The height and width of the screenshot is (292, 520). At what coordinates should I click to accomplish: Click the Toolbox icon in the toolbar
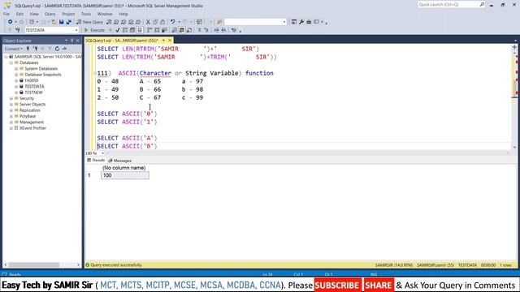click(309, 22)
